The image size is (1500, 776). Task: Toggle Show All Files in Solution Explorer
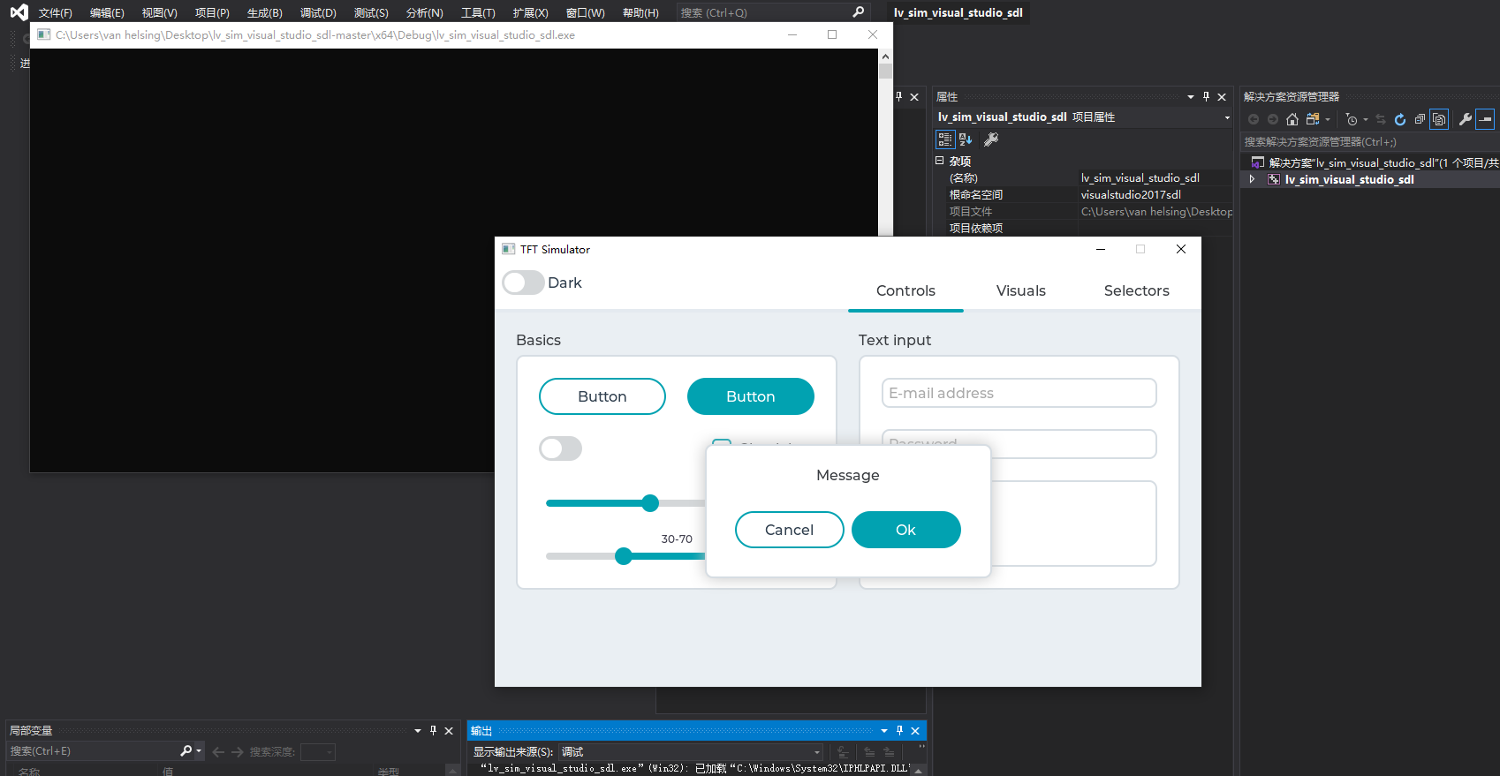click(1439, 119)
